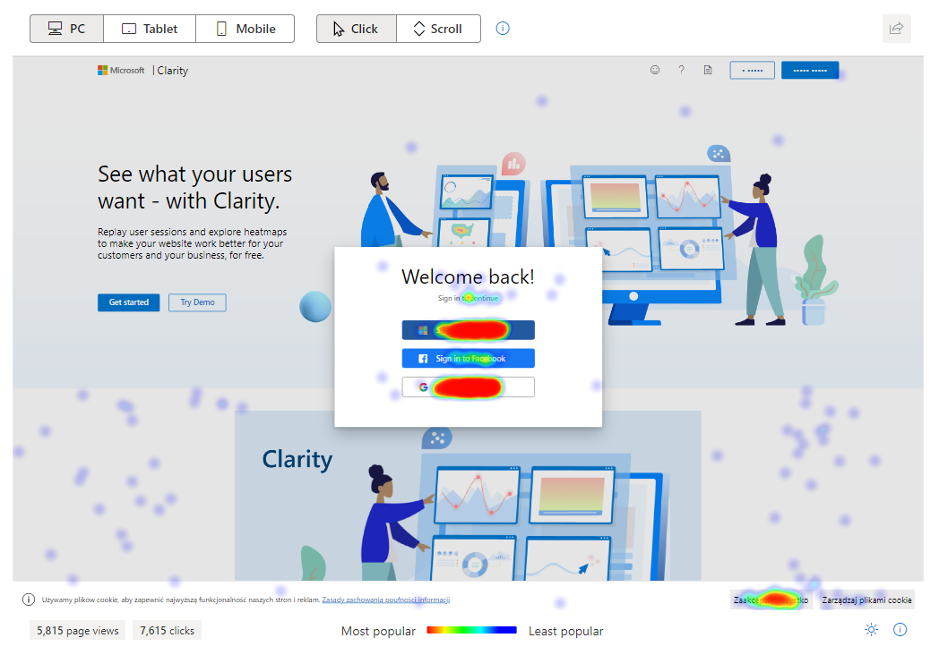
Task: Click the Welcome back! heading
Action: tap(468, 277)
